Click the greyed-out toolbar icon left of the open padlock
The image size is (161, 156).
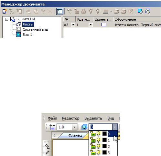coord(69,11)
